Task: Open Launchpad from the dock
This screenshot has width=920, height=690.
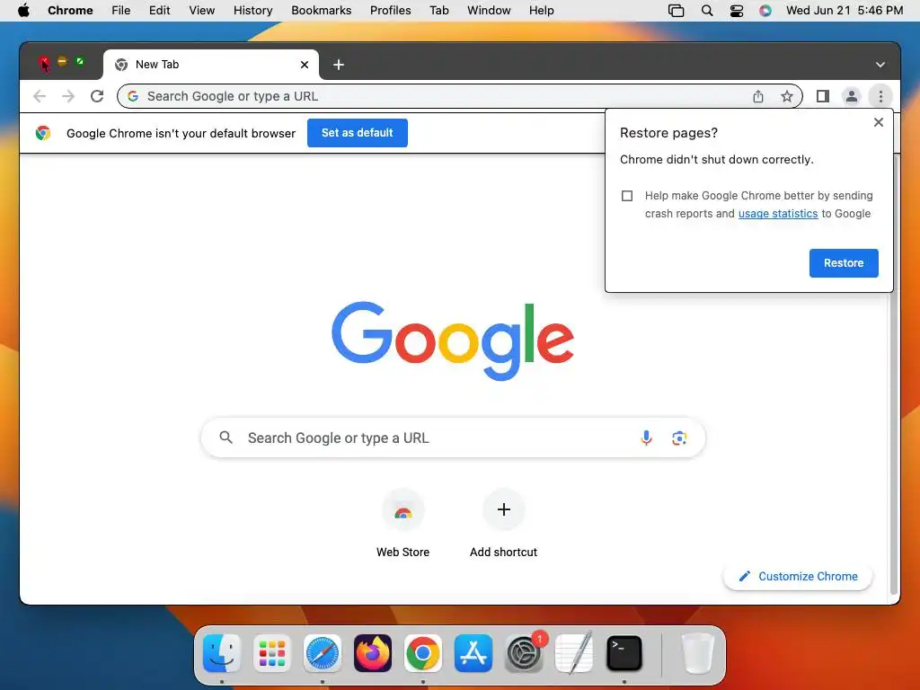Action: pyautogui.click(x=272, y=653)
